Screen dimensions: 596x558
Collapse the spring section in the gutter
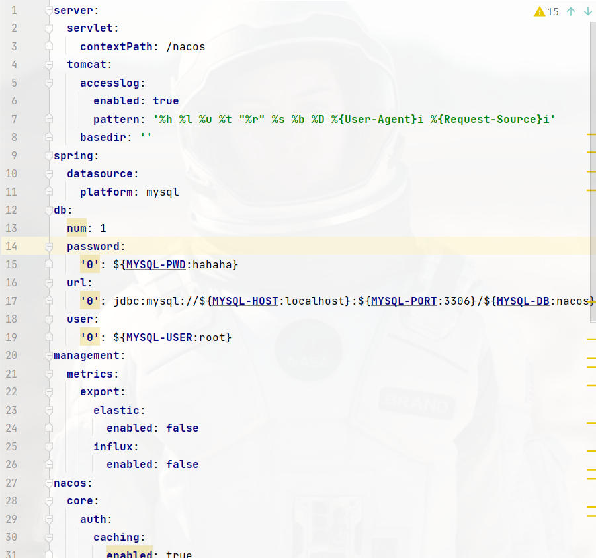click(x=48, y=155)
